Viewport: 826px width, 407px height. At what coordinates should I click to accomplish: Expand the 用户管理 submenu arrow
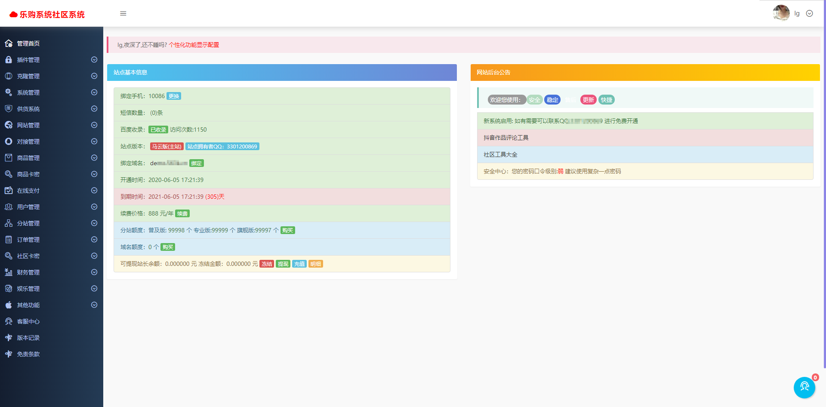point(94,207)
